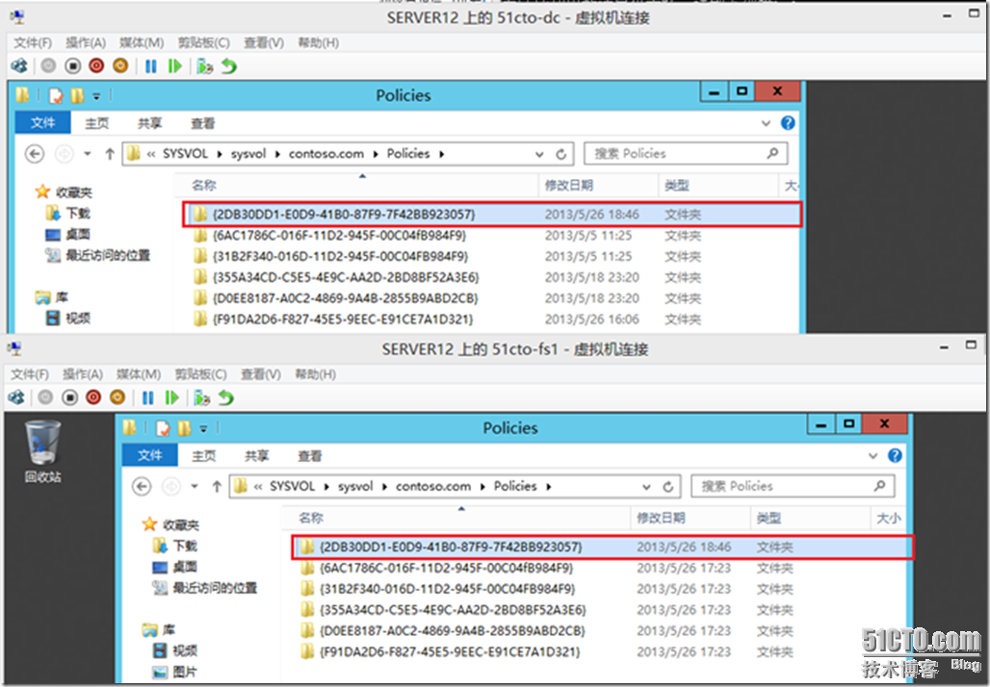This screenshot has width=990, height=687.
Task: Open quick access toolbar dropdown in upper Policies
Action: 96,96
